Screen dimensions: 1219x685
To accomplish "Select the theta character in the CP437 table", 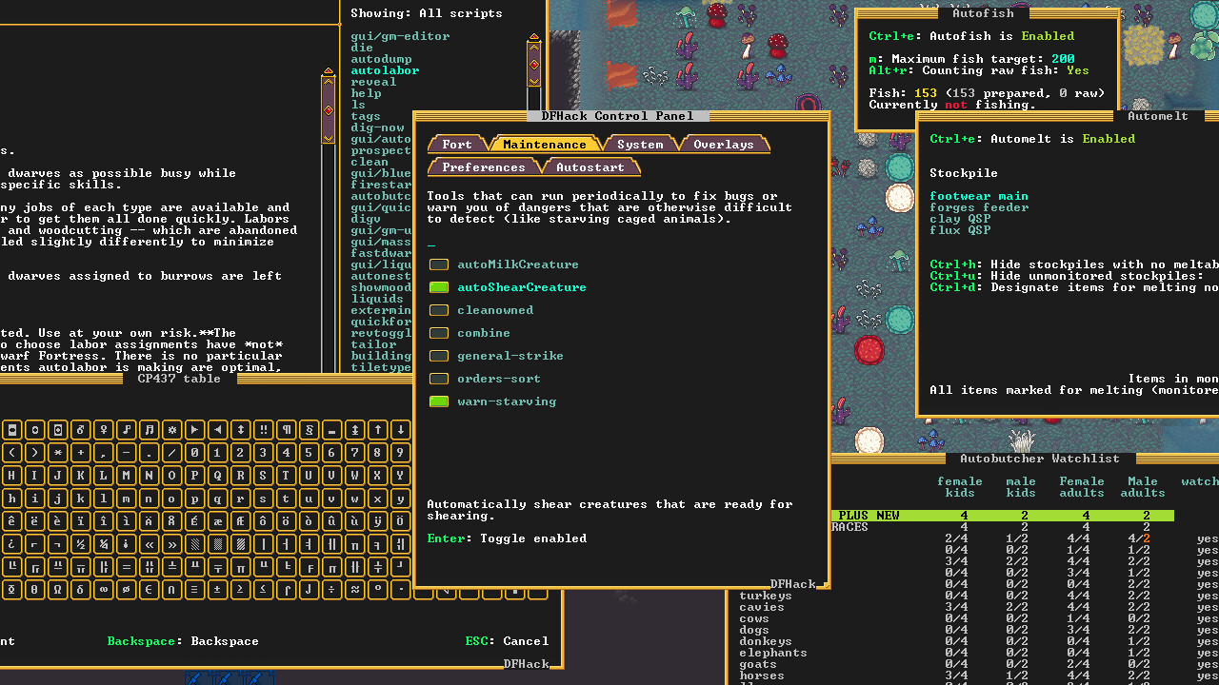I will [35, 589].
